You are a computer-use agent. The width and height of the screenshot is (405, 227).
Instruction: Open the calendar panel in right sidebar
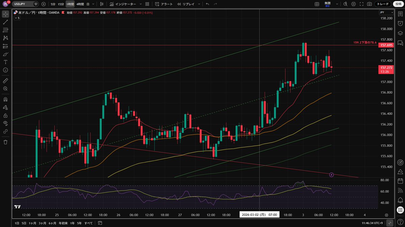(x=400, y=181)
